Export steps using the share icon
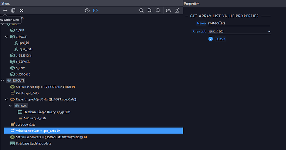The width and height of the screenshot is (286, 150). point(177,10)
